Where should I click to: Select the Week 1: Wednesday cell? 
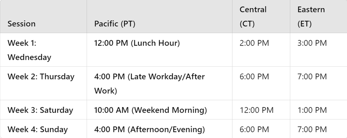(29, 50)
